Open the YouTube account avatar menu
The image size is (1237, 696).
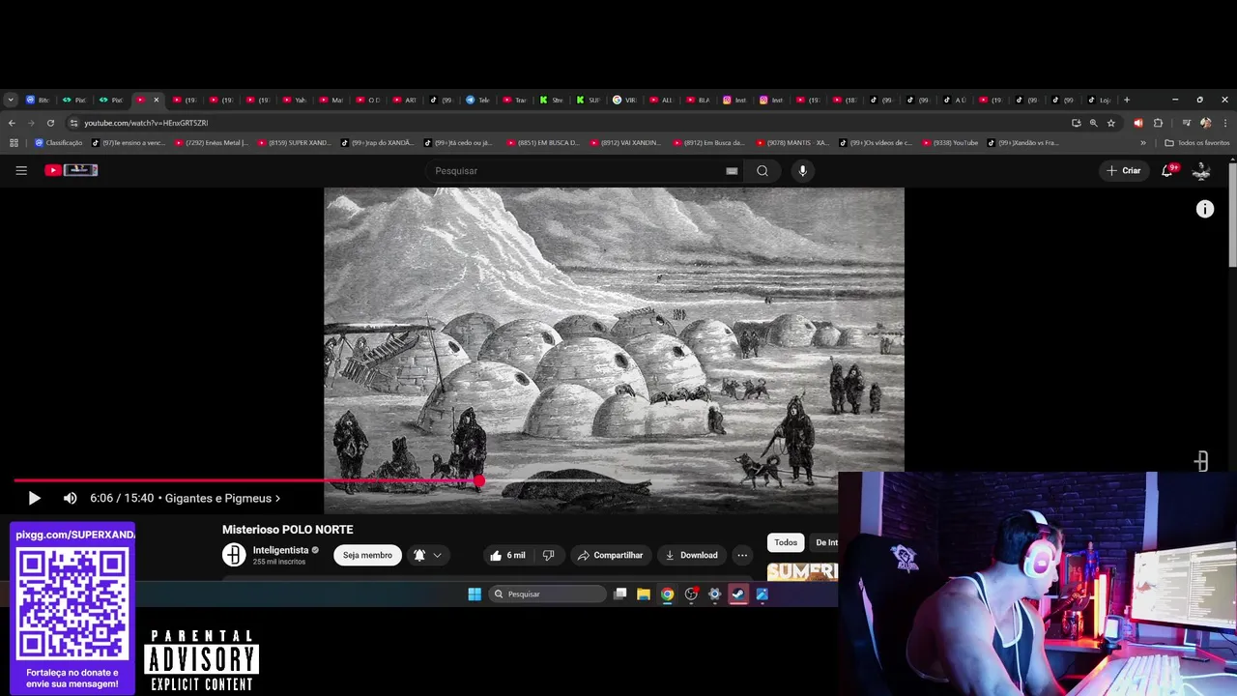pos(1201,170)
